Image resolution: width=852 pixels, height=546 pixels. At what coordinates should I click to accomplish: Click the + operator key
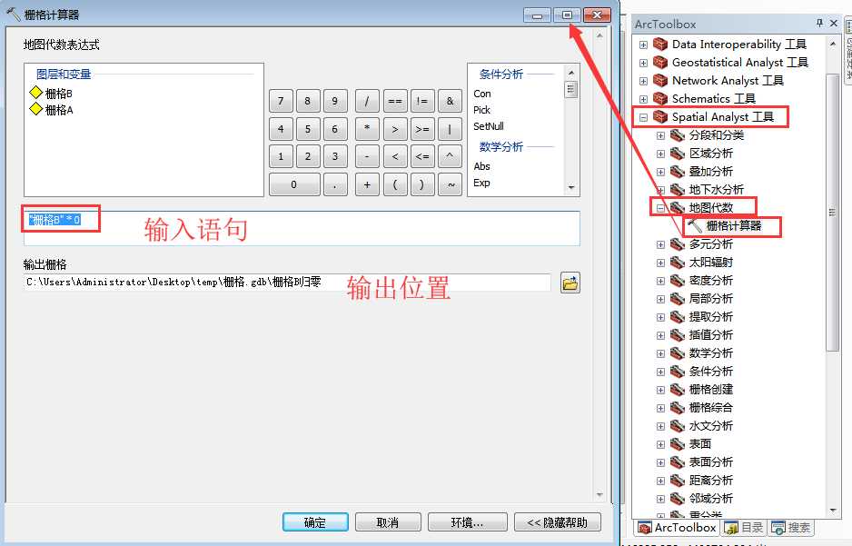click(x=367, y=184)
